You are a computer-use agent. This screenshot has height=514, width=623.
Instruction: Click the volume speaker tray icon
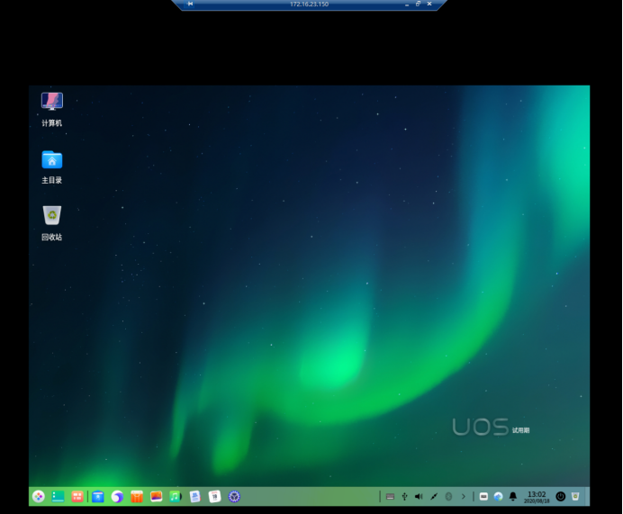pos(419,497)
